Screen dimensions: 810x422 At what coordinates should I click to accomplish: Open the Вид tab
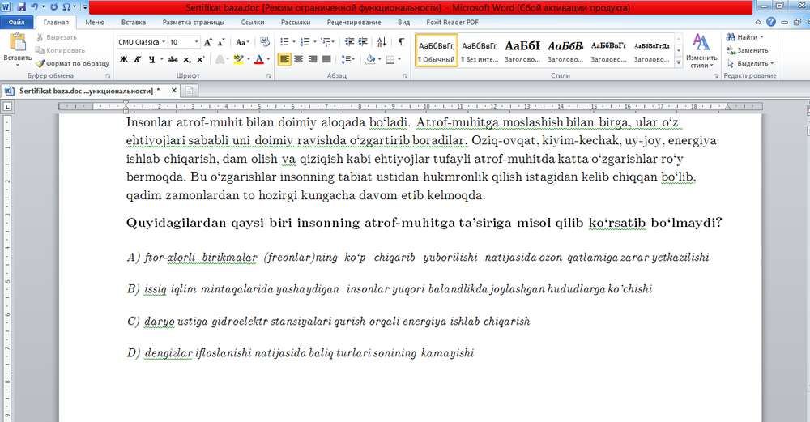click(x=403, y=22)
